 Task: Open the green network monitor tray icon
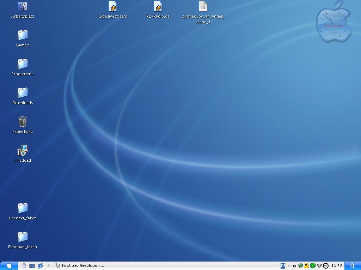(300, 266)
